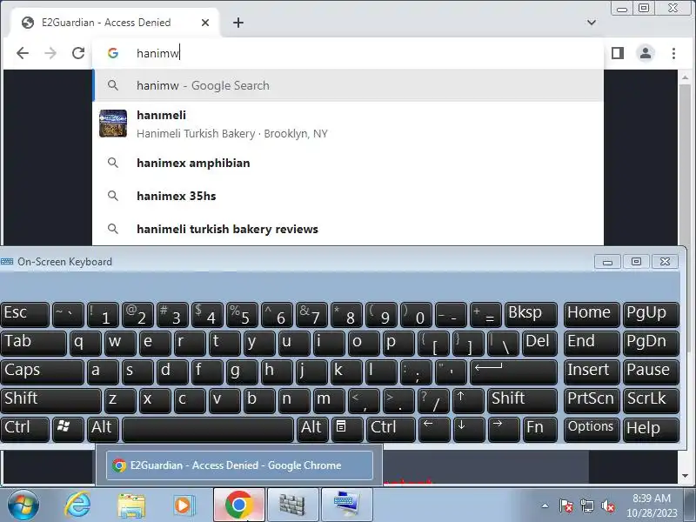Viewport: 696px width, 522px height.
Task: Tap the PrtScn key
Action: point(592,400)
